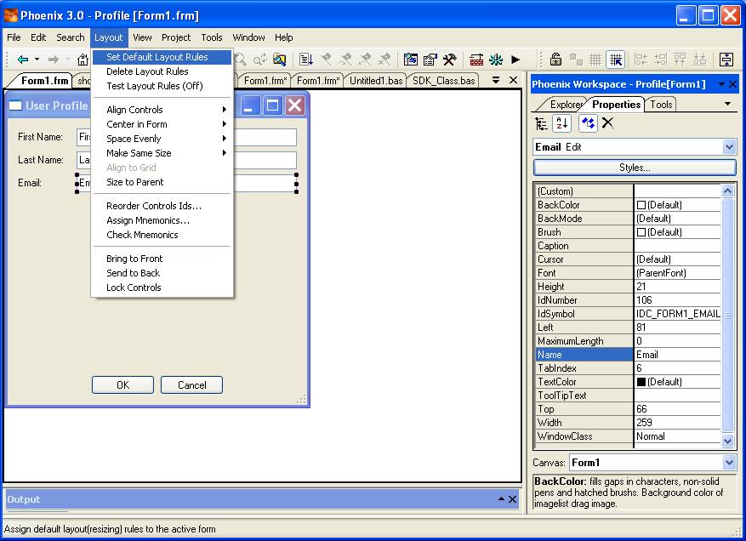Click the rightmost toolbar center-vertically icon
The image size is (746, 541).
726,60
